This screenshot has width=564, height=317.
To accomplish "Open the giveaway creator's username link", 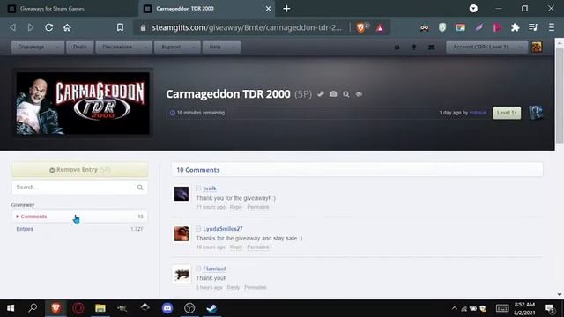I will [x=478, y=113].
